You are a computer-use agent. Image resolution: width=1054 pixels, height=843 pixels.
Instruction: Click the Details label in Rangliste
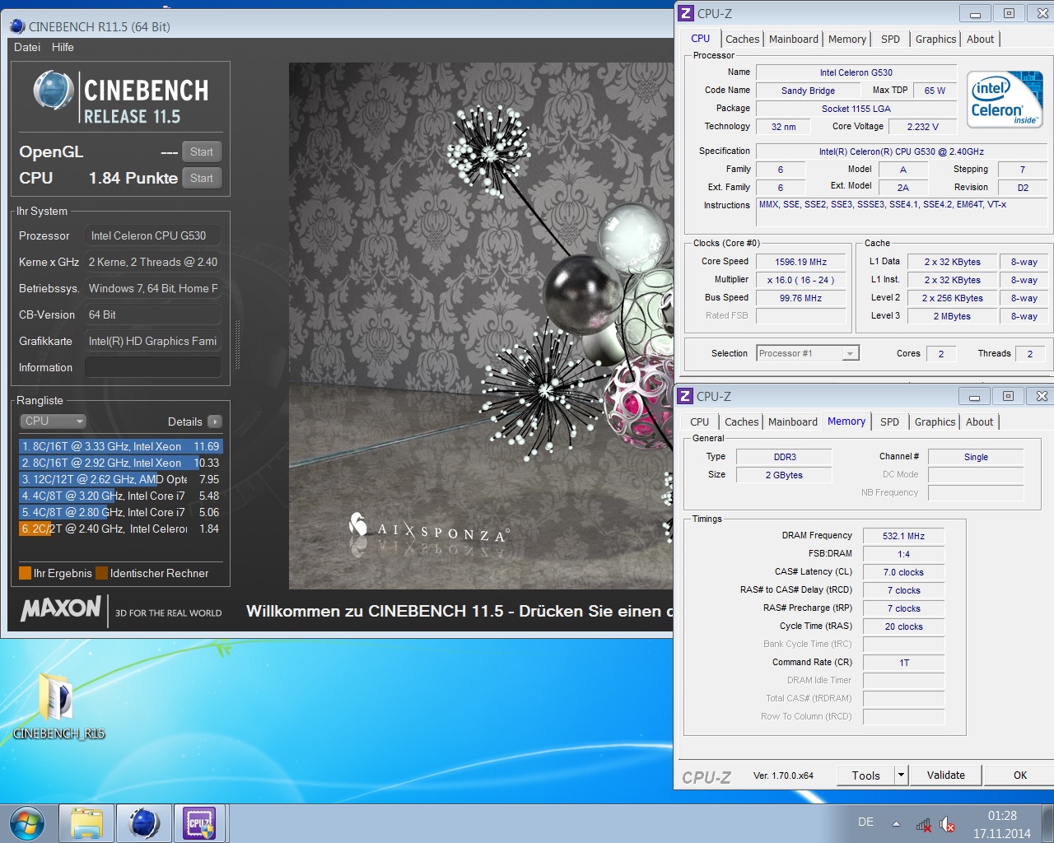[184, 421]
